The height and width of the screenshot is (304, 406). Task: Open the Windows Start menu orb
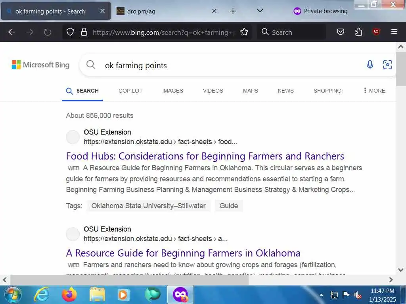[x=13, y=294]
